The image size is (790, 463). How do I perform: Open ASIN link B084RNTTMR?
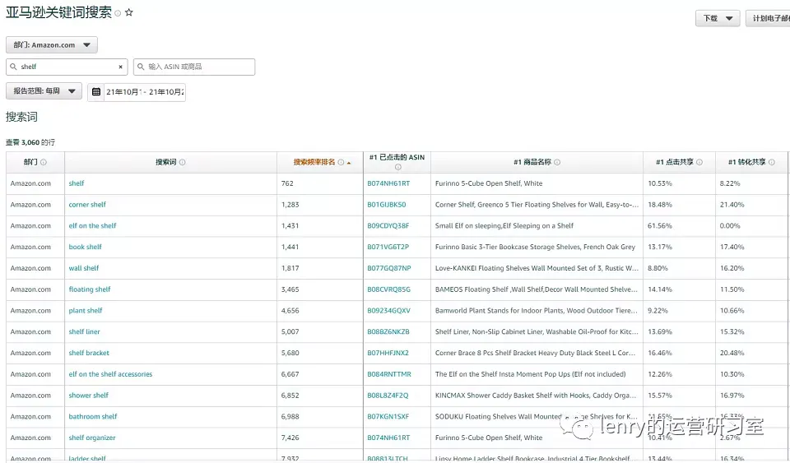coord(389,374)
